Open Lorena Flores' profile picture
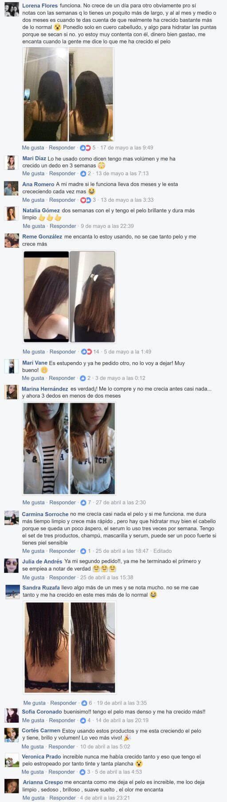This screenshot has width=227, height=802. (x=12, y=9)
